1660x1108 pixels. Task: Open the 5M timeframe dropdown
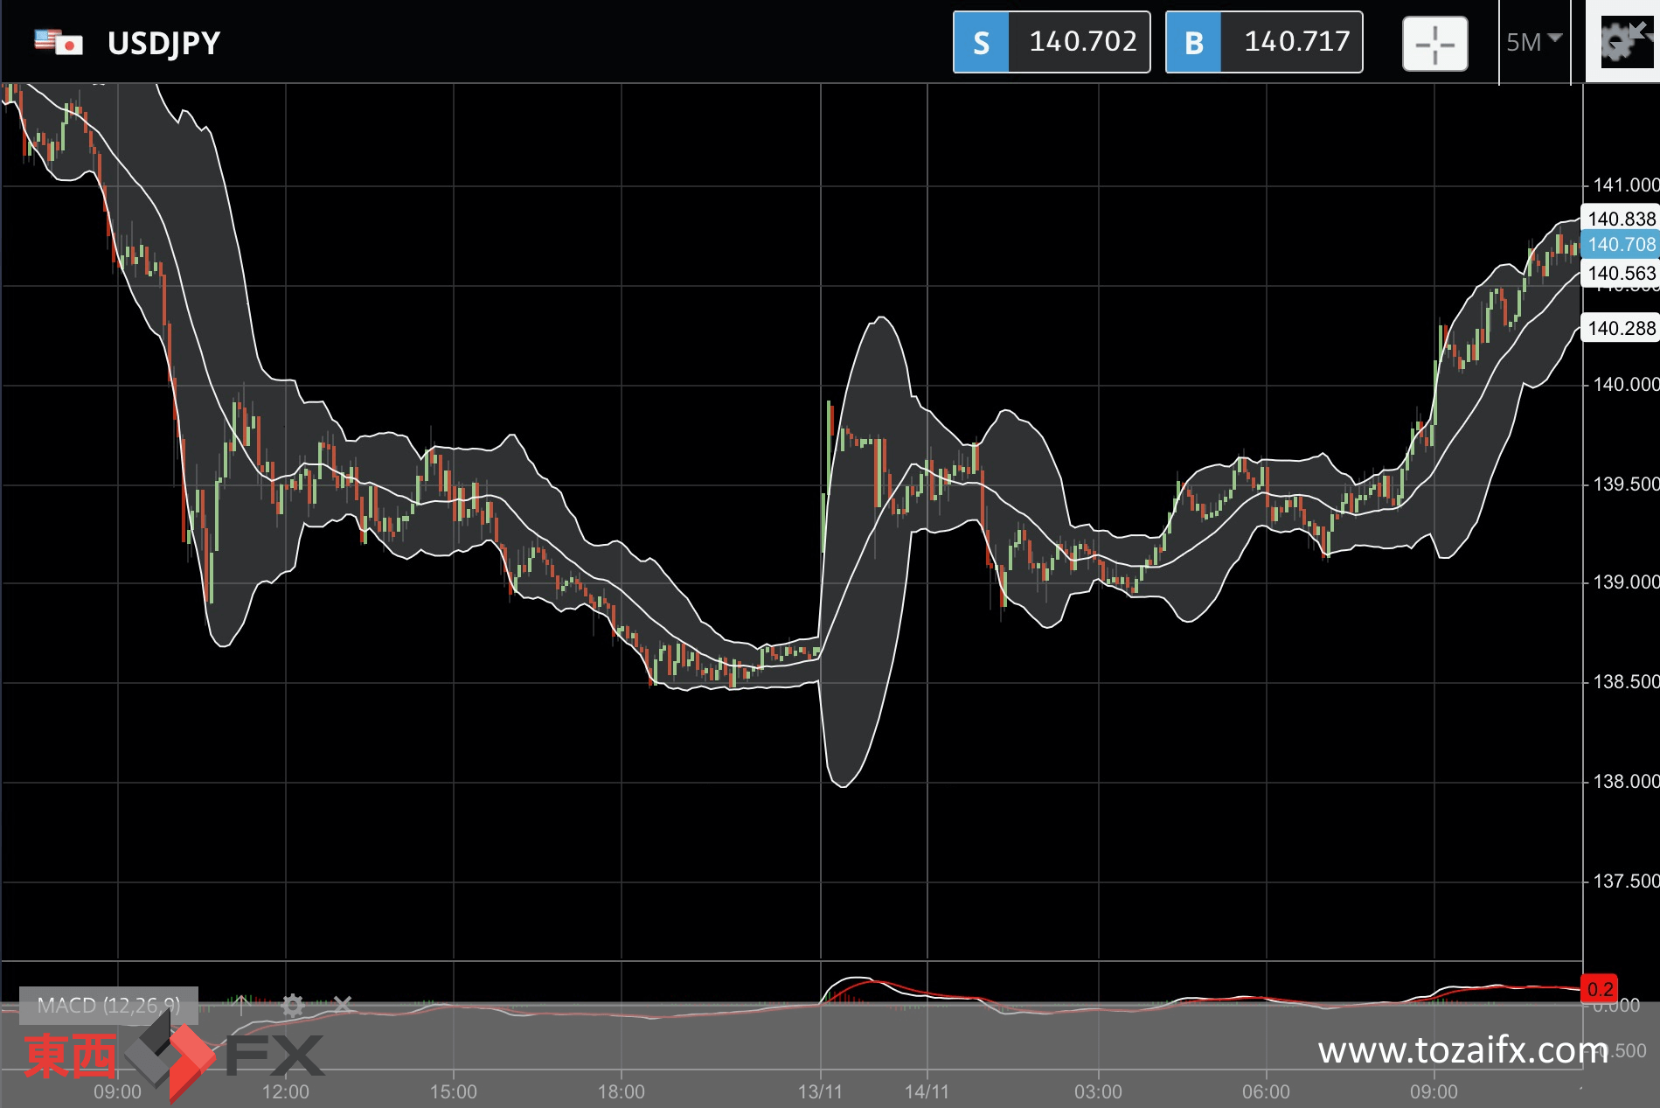point(1533,42)
